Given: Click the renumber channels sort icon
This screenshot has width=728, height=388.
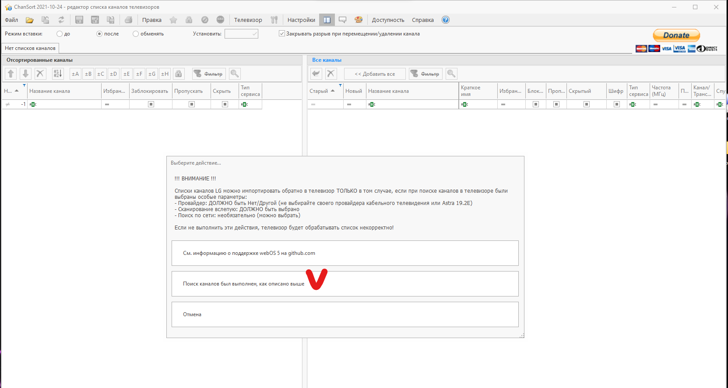Looking at the screenshot, I should 58,74.
